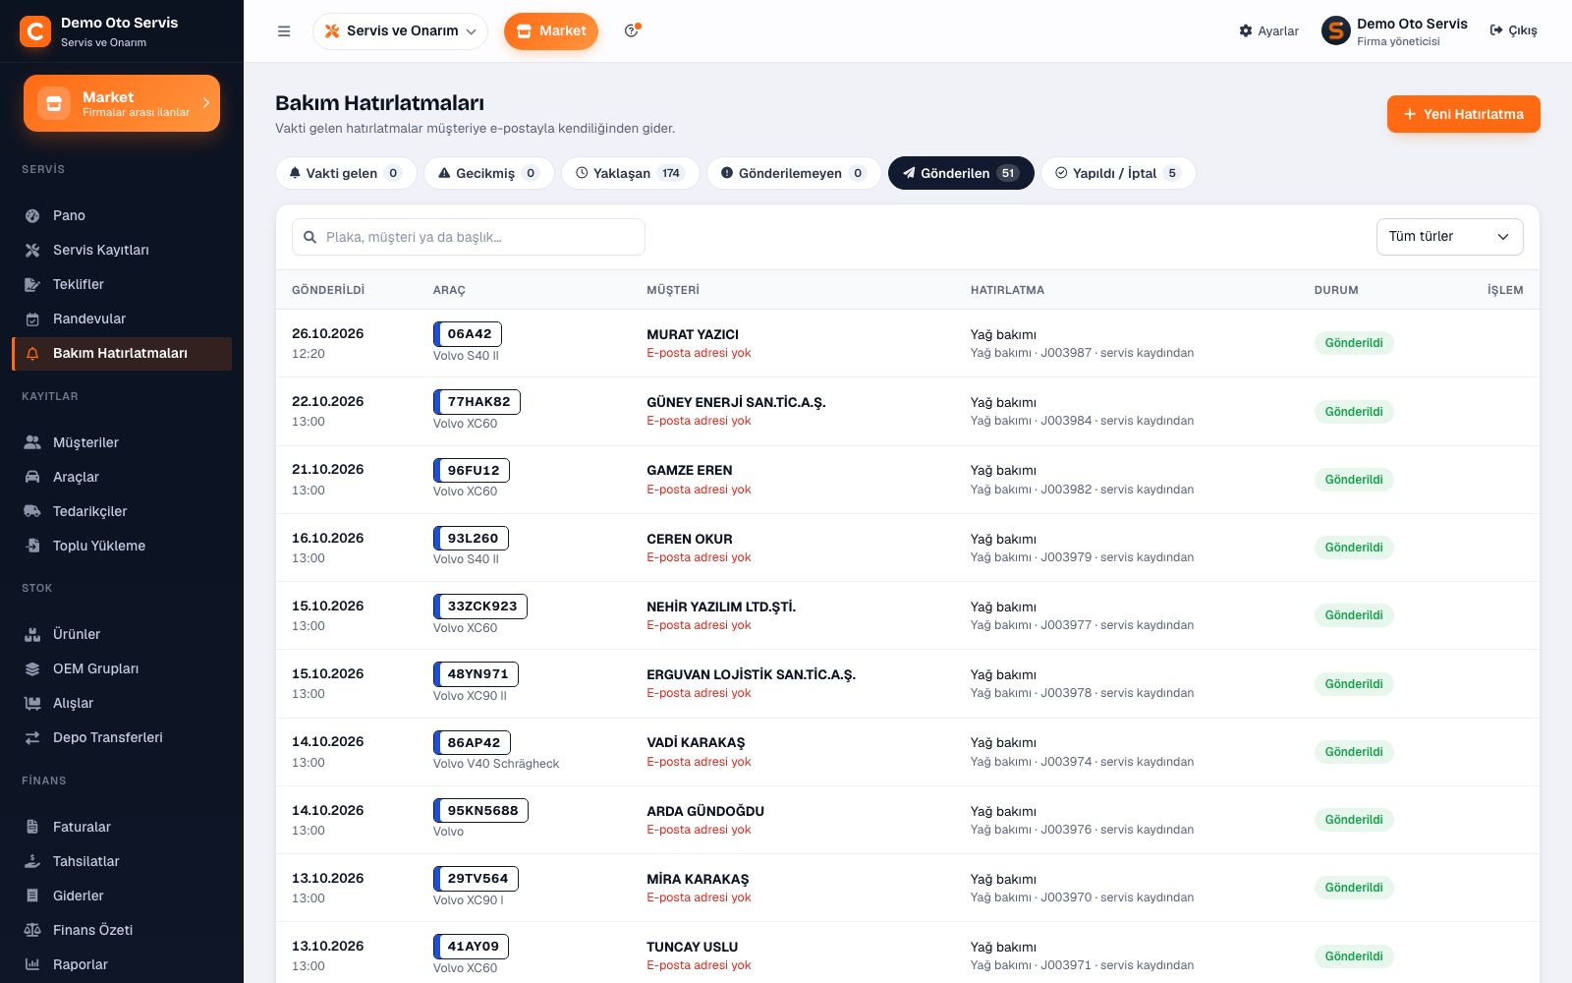The image size is (1572, 983).
Task: Click the Market button in top bar
Action: pyautogui.click(x=551, y=31)
